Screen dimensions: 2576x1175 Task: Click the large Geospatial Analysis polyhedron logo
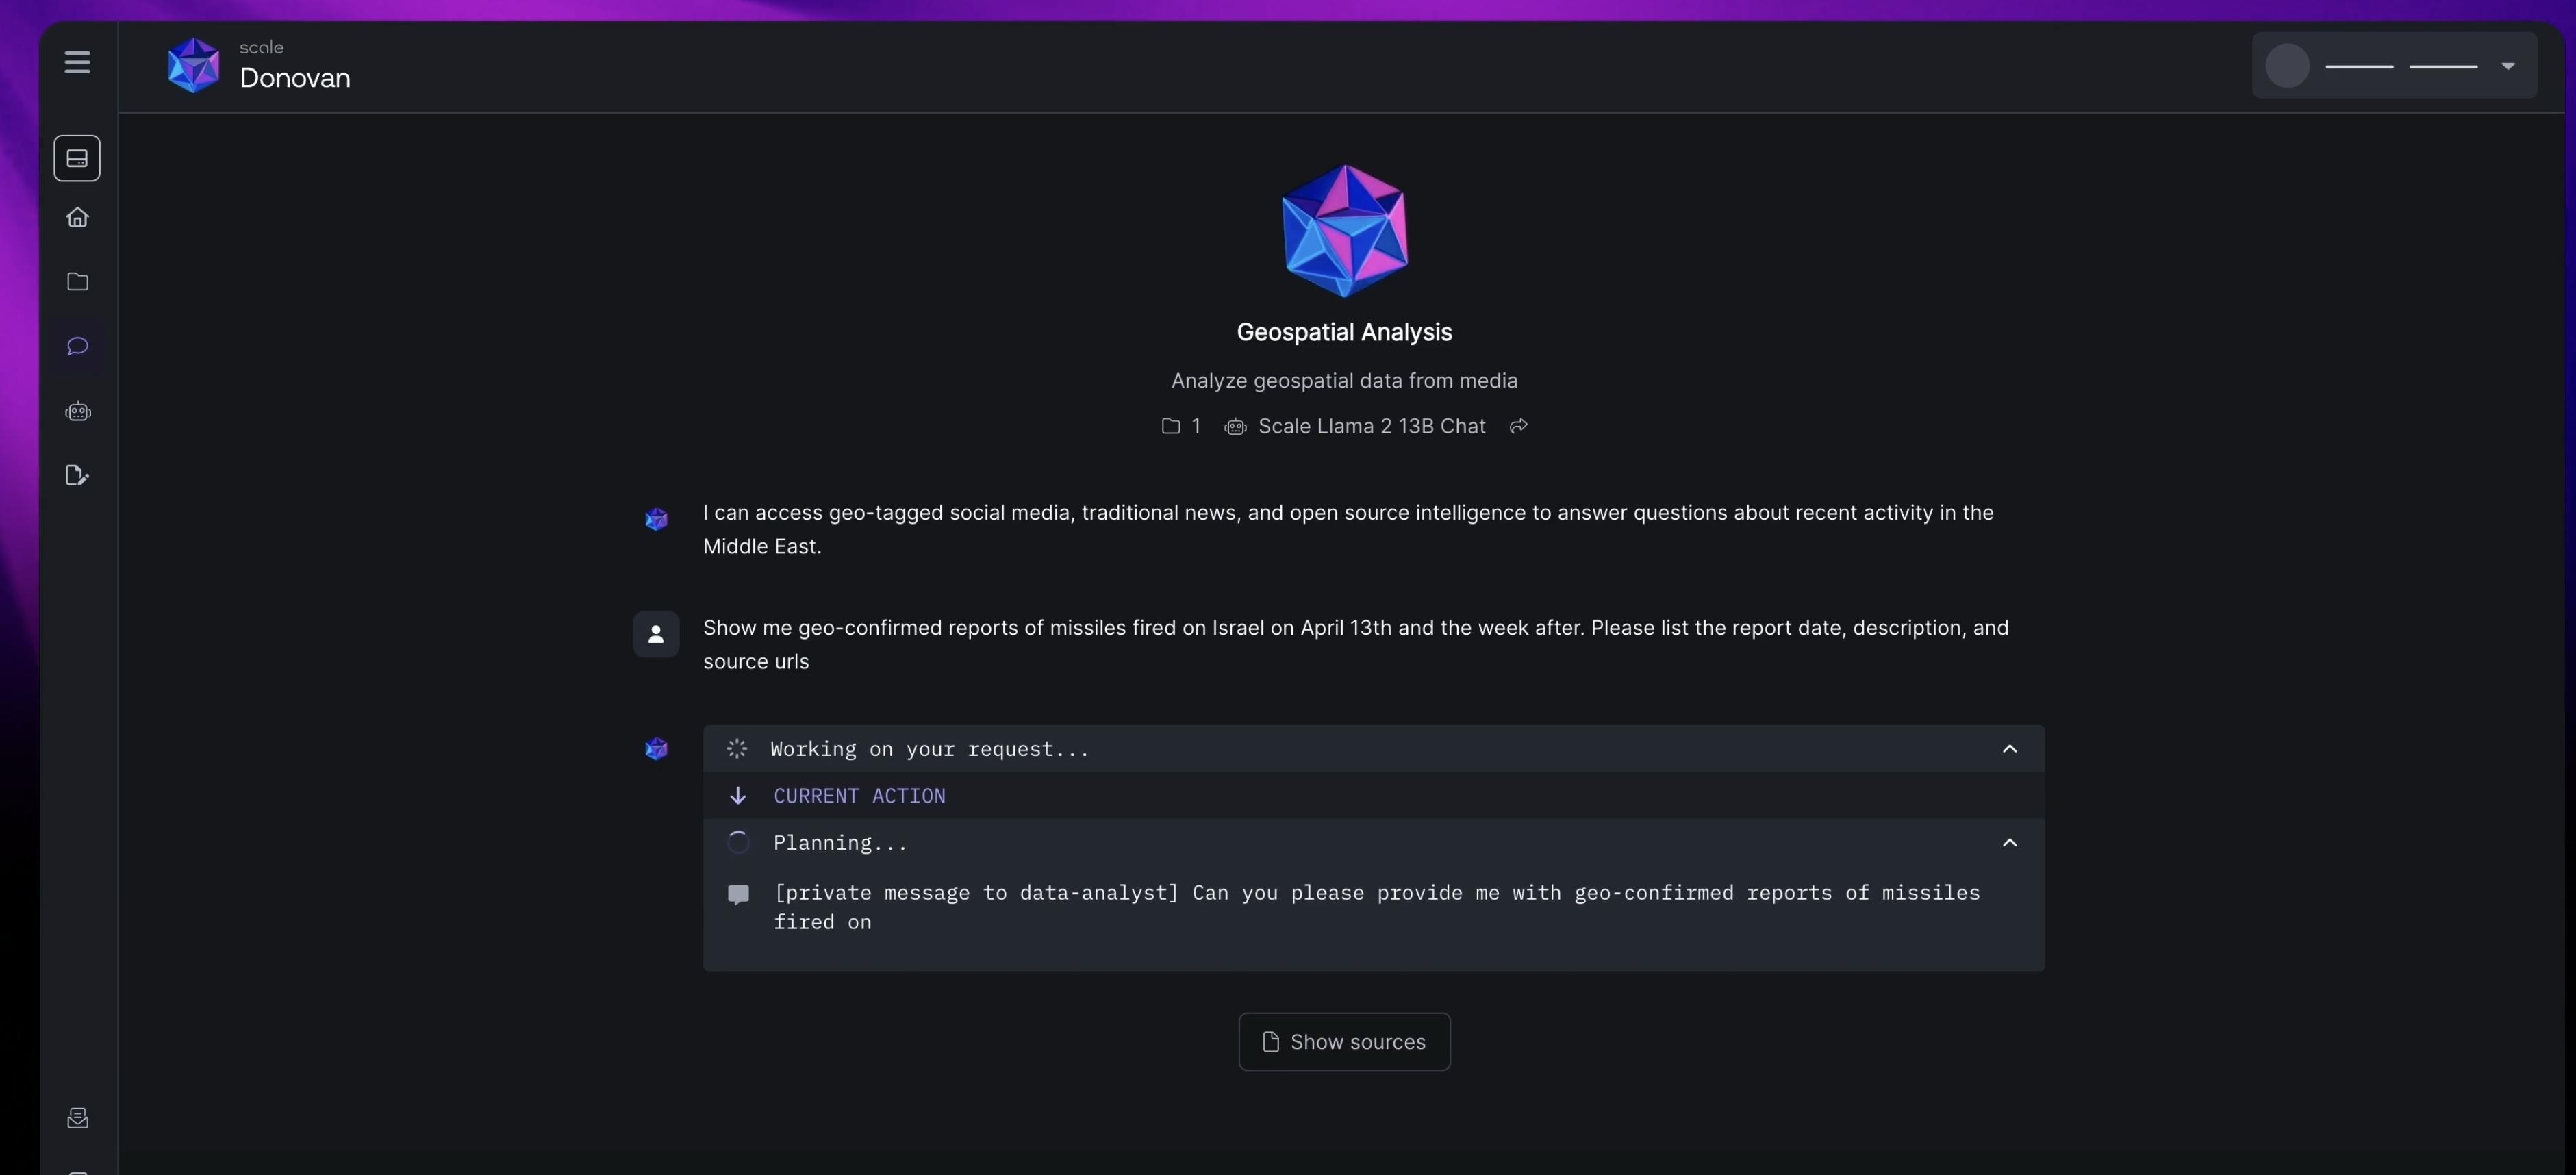[1343, 231]
